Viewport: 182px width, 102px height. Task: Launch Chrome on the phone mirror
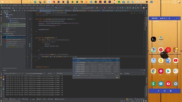click(x=153, y=71)
